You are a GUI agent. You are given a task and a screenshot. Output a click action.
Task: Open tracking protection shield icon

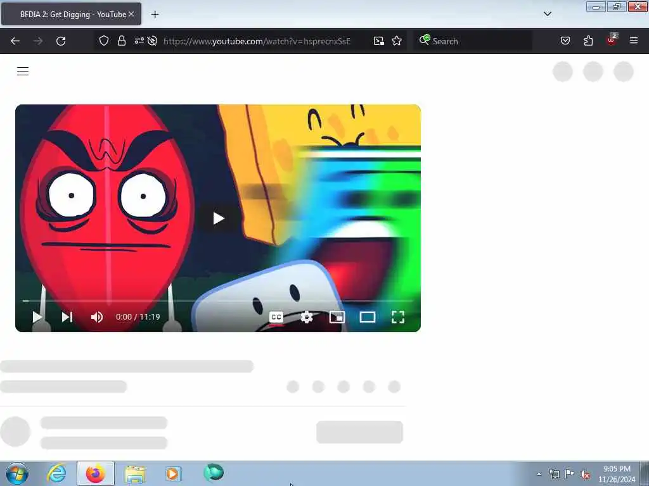104,40
